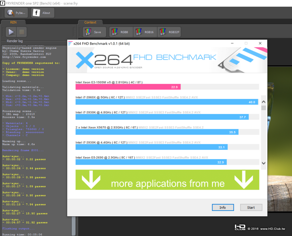Select the RGB8 output format

121,32
